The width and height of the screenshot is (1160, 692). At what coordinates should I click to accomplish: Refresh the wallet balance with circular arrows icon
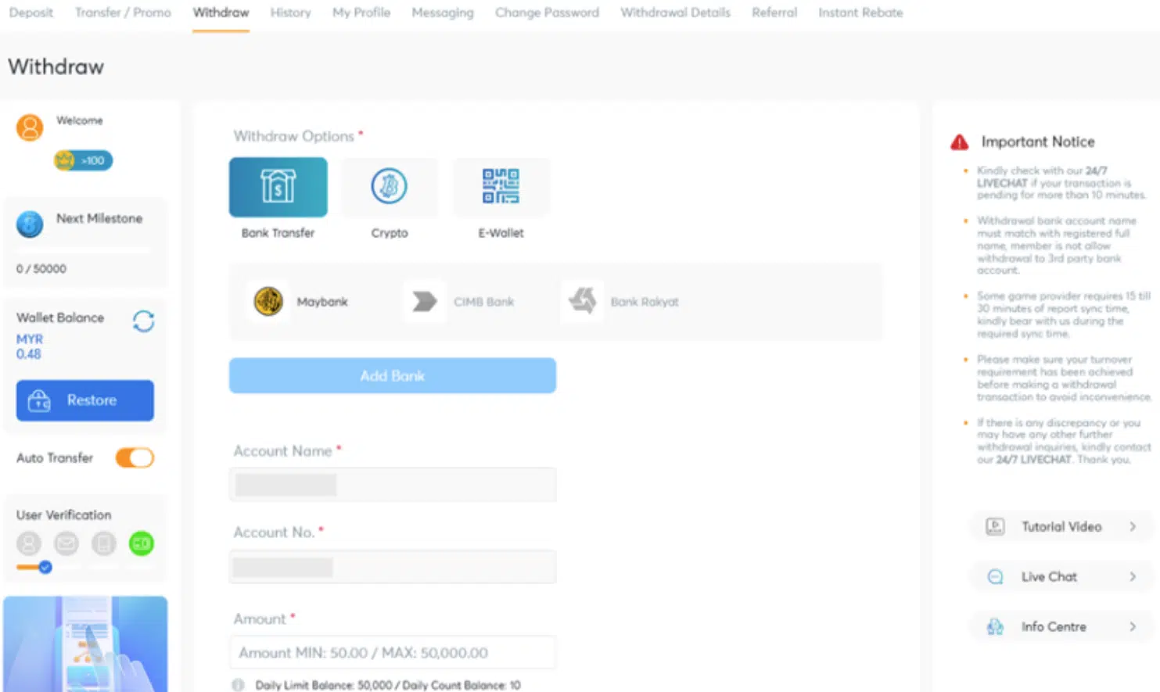click(143, 321)
